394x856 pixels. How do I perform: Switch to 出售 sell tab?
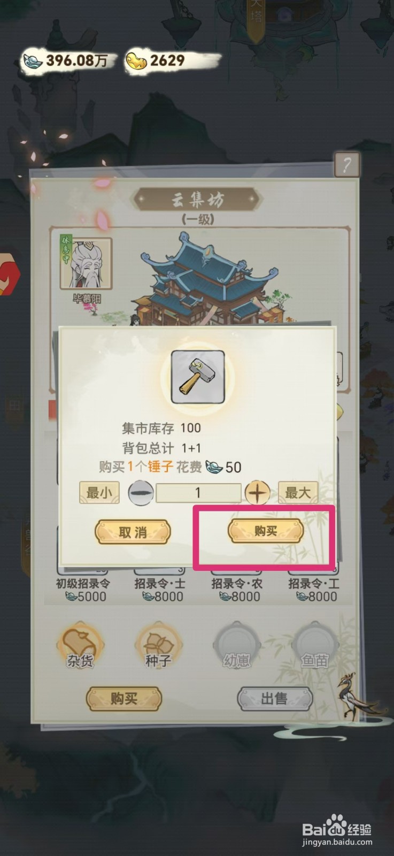275,698
